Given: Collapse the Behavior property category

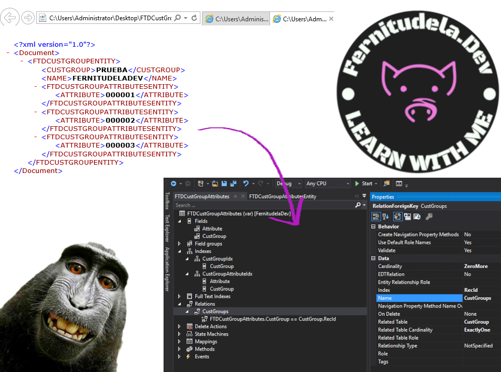Looking at the screenshot, I should [x=374, y=227].
